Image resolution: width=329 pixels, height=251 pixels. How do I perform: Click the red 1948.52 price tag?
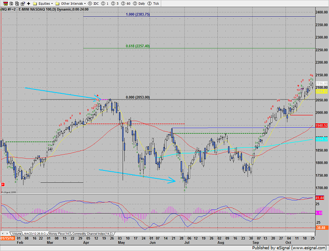pyautogui.click(x=322, y=125)
